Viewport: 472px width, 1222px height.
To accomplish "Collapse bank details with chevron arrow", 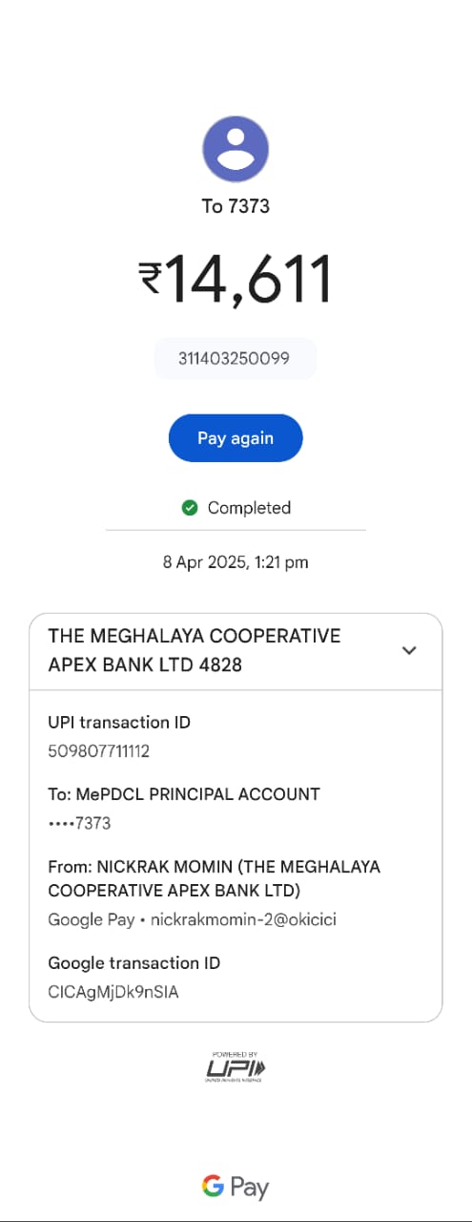I will click(x=409, y=650).
